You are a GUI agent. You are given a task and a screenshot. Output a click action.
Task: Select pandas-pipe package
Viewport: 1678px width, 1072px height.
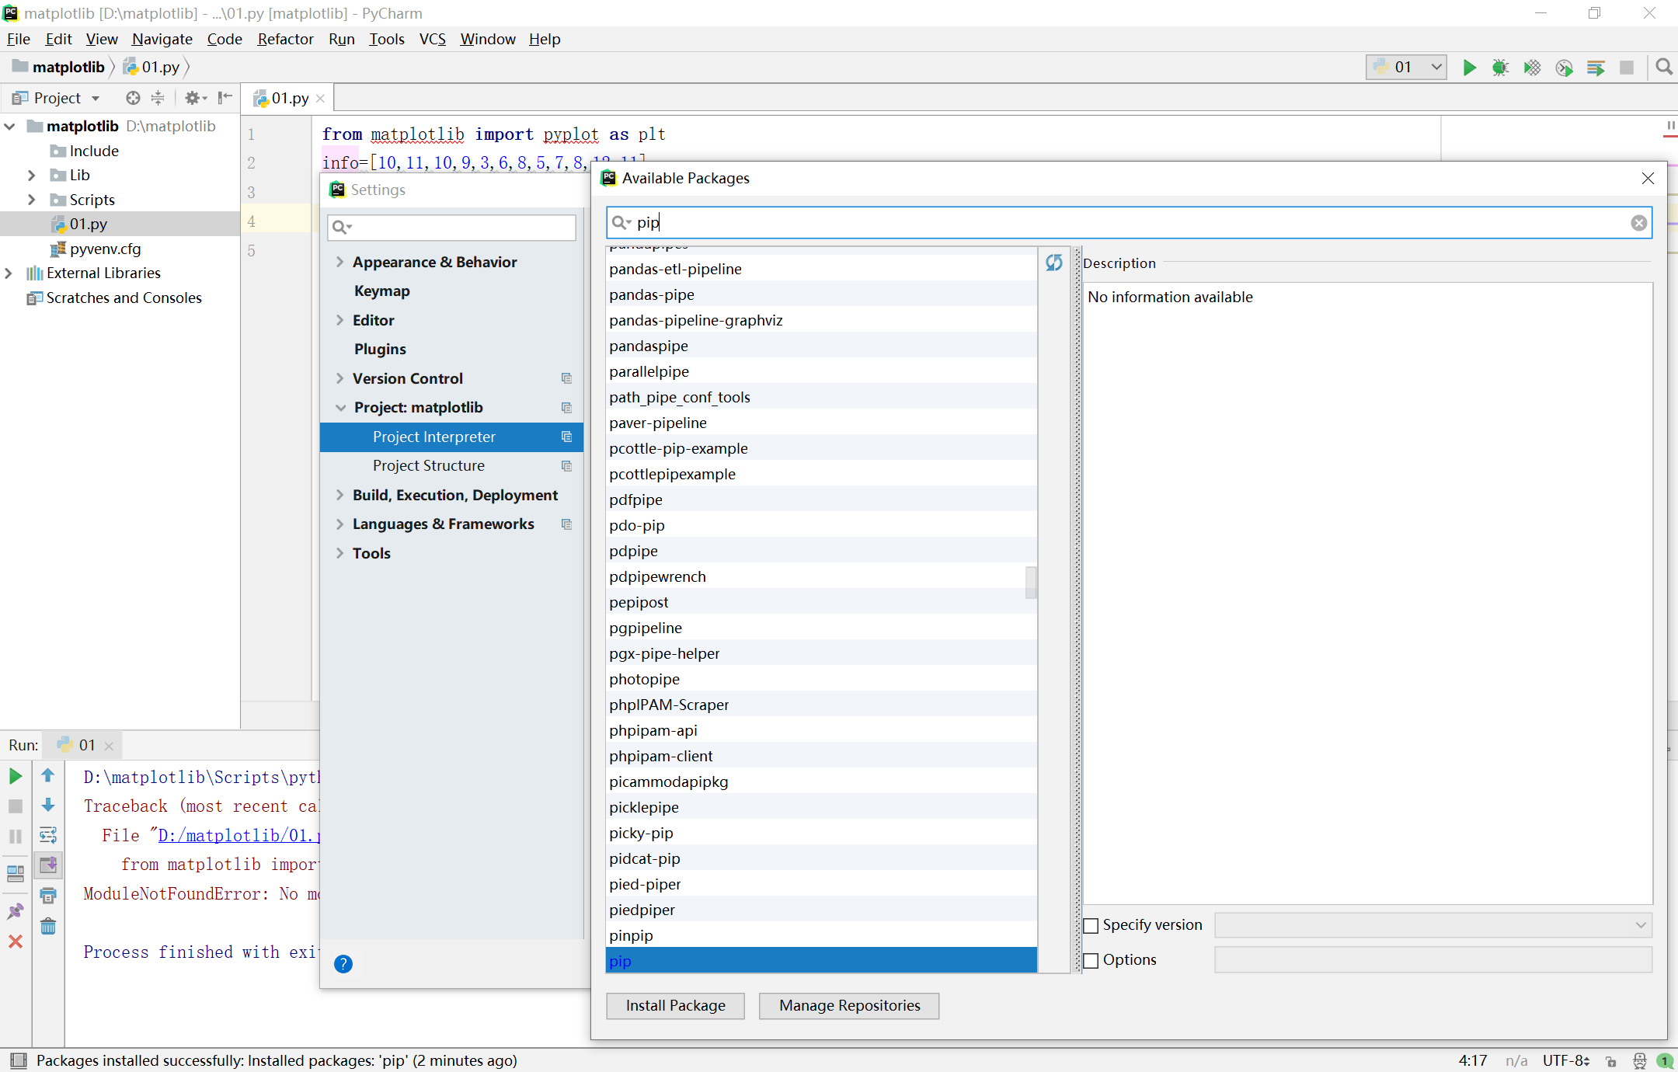[x=821, y=294]
